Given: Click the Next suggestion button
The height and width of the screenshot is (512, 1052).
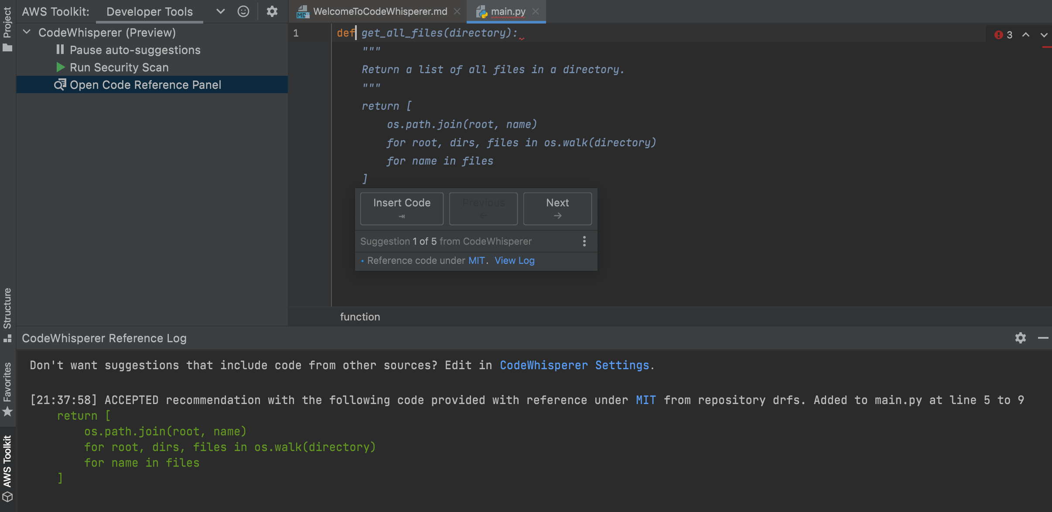Looking at the screenshot, I should [557, 208].
